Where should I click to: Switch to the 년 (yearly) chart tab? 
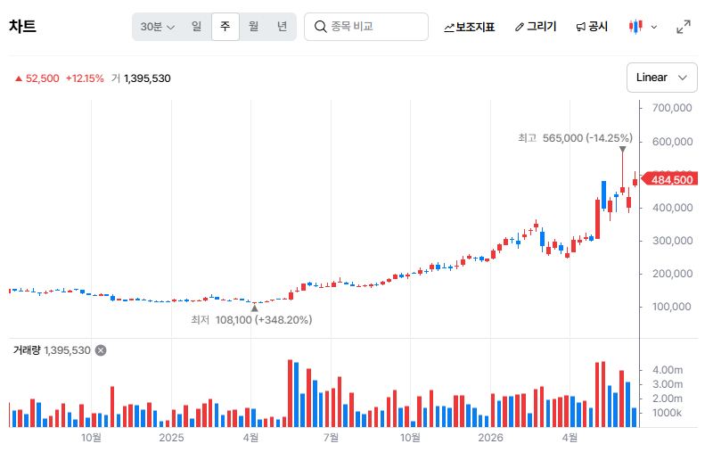(282, 27)
